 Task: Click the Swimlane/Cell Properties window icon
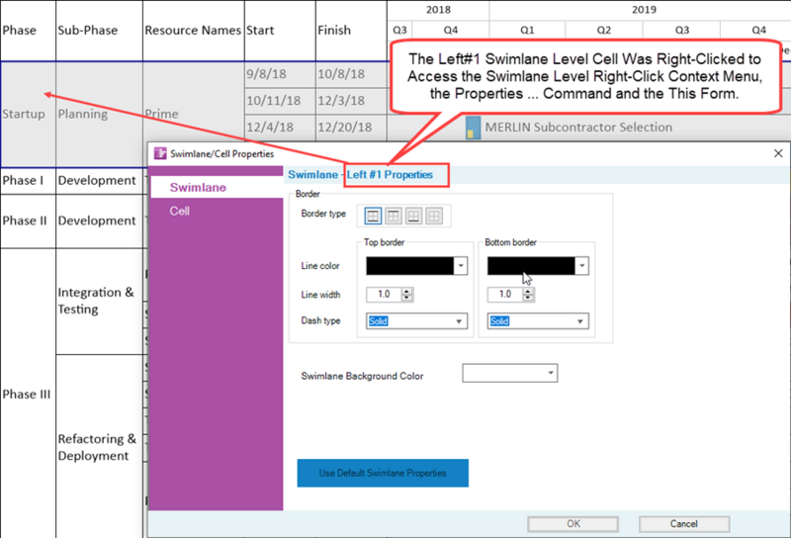click(x=160, y=153)
